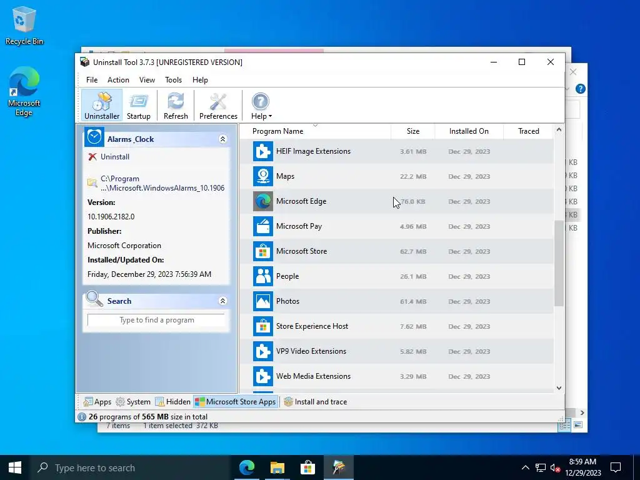Select the People row text
Image resolution: width=640 pixels, height=480 pixels.
tap(287, 276)
